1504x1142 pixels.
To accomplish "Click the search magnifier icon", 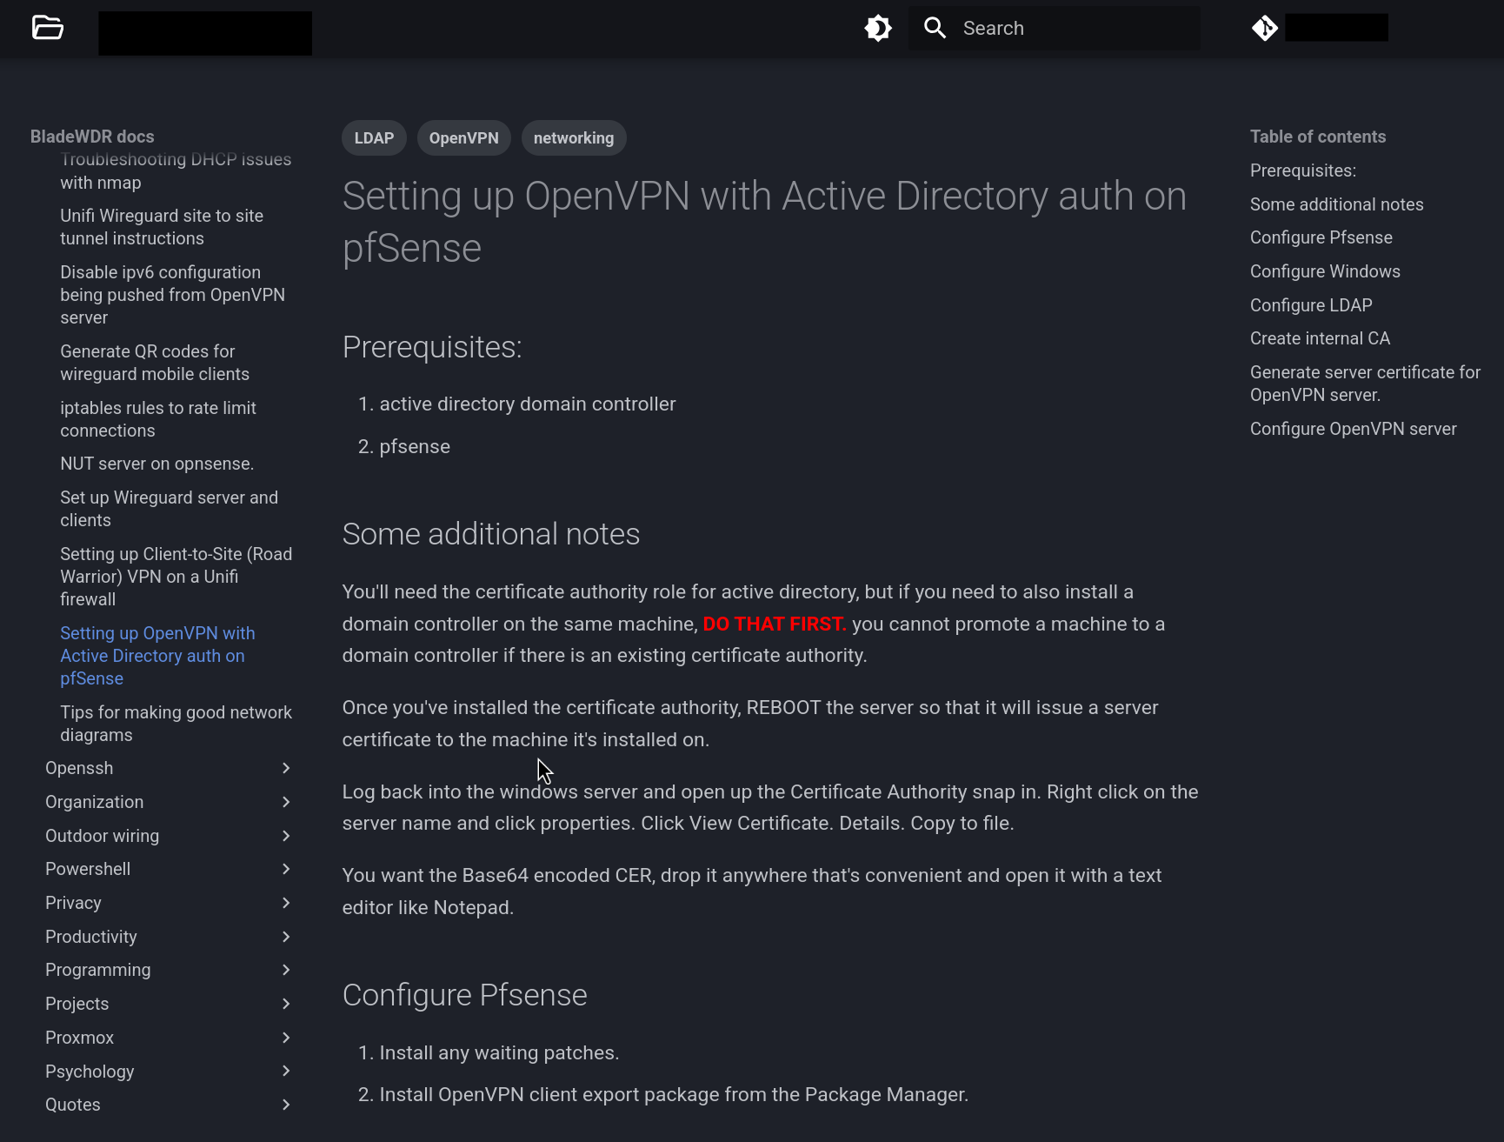I will coord(935,27).
